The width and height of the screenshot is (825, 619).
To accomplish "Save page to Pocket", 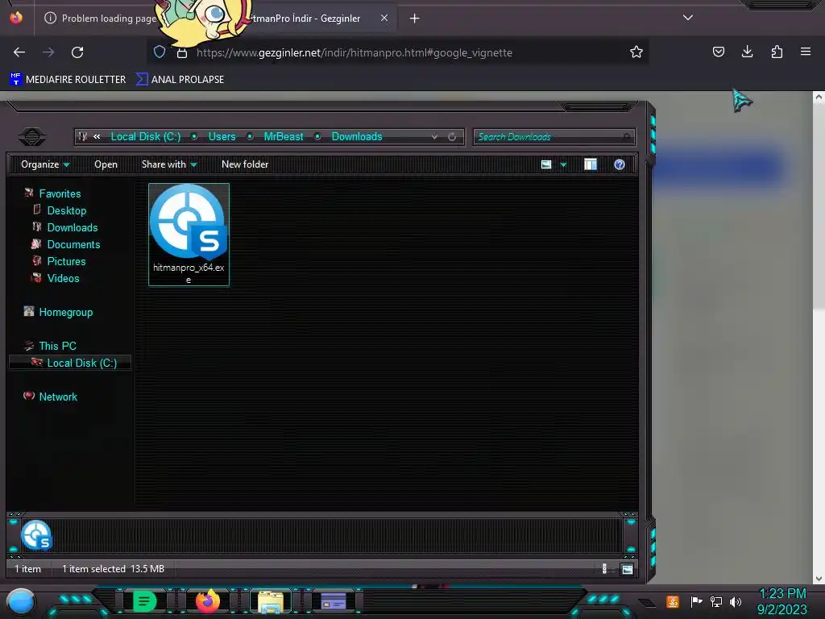I will coord(718,52).
